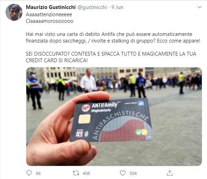Open the attached ANTIFAmily card photo
Viewport: 207px width, 179px height.
[x=114, y=116]
